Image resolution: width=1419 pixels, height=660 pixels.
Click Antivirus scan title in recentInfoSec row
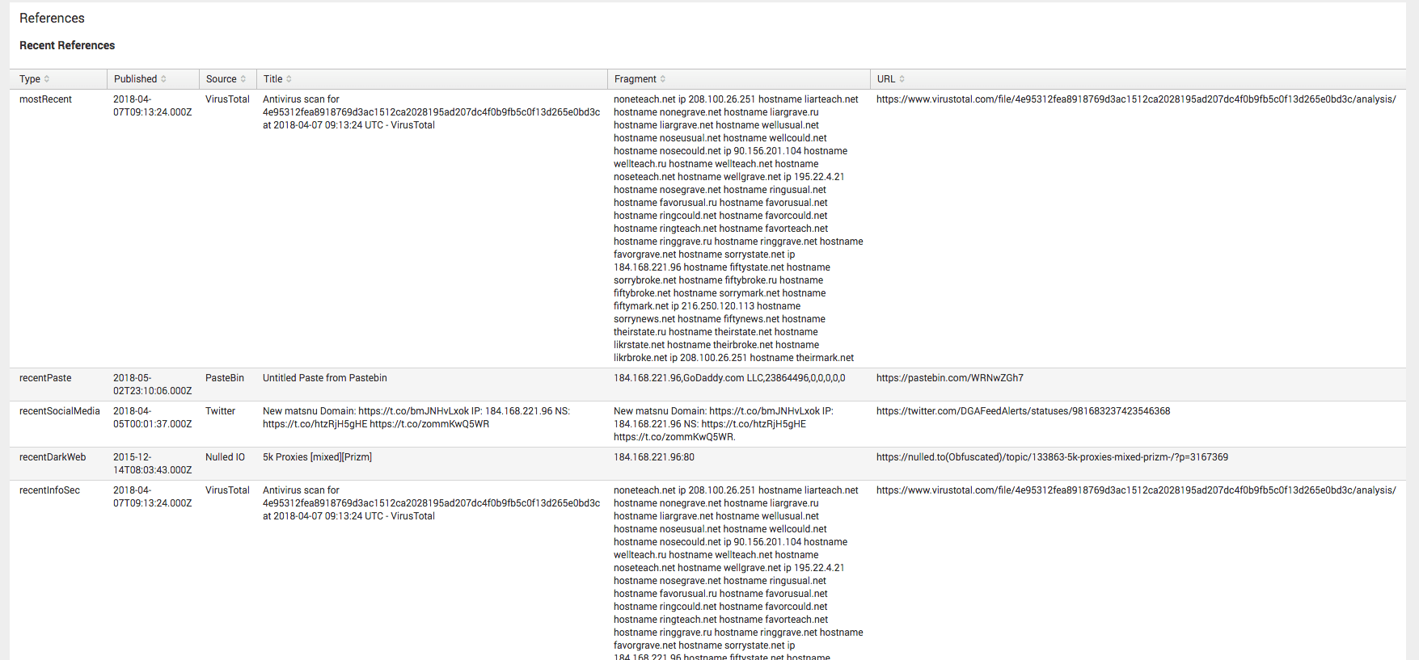point(431,503)
